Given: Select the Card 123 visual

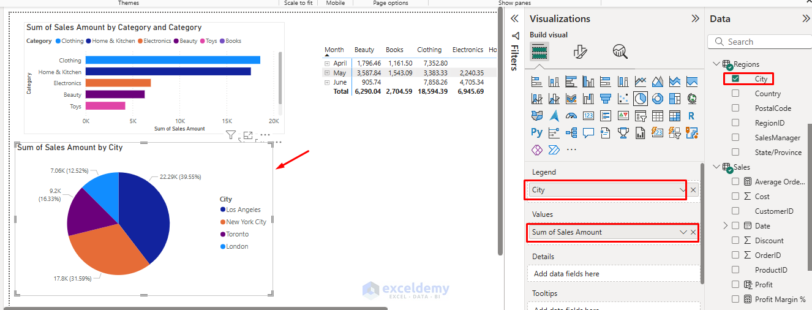Looking at the screenshot, I should pos(588,115).
